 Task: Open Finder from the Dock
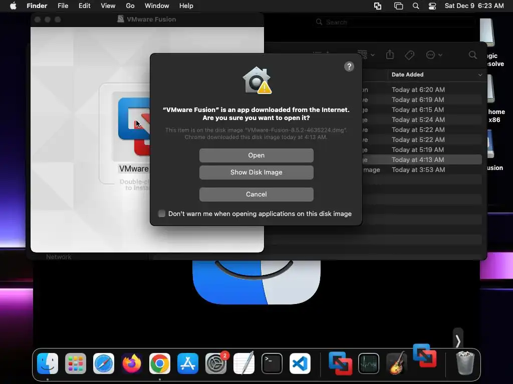click(48, 363)
